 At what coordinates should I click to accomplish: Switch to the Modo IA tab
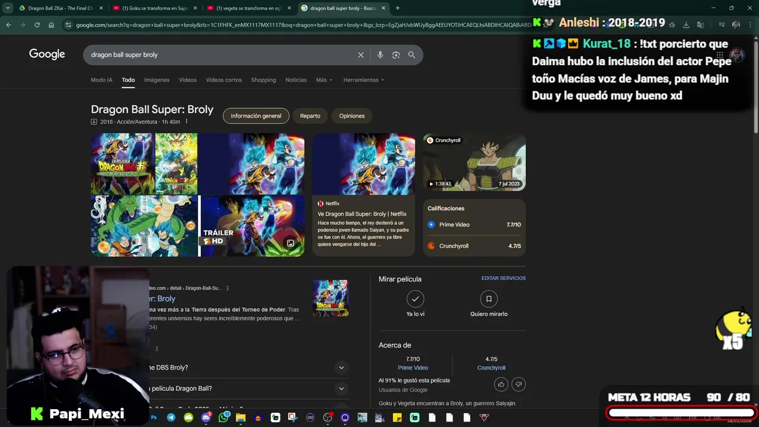pos(101,80)
